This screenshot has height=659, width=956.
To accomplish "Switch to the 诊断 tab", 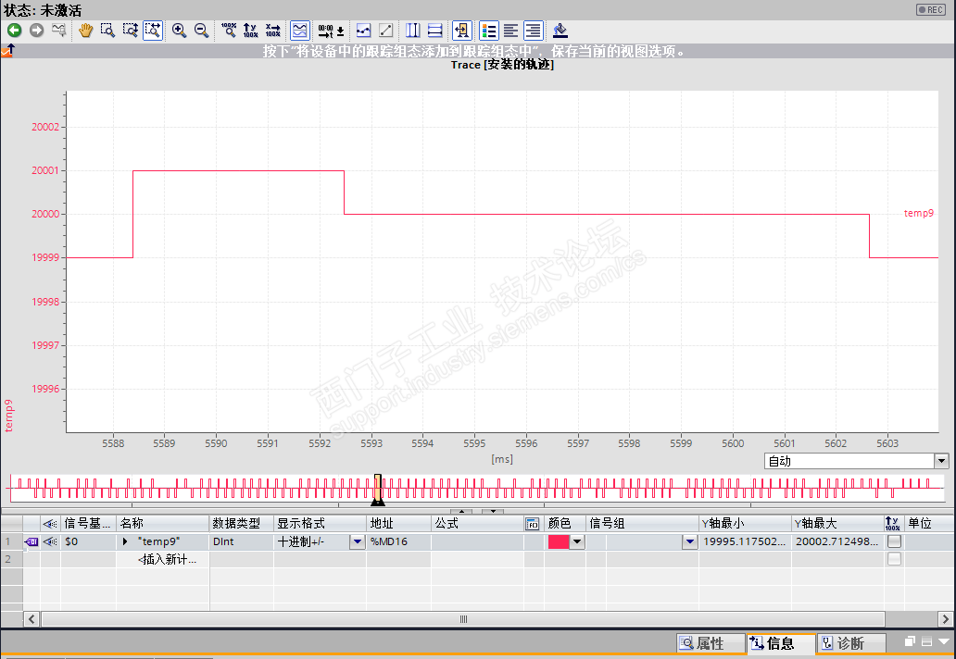I will point(851,643).
